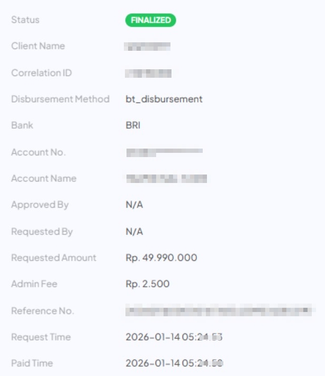Click the blurred Reference No. value
This screenshot has height=376, width=325.
[x=218, y=311]
